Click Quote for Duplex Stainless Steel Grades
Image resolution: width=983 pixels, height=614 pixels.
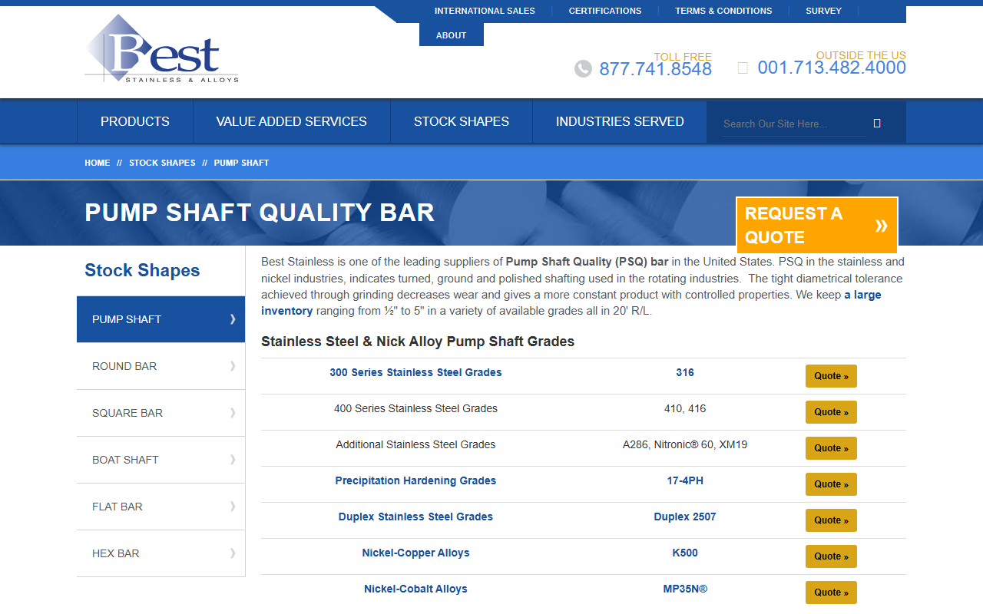click(x=831, y=520)
